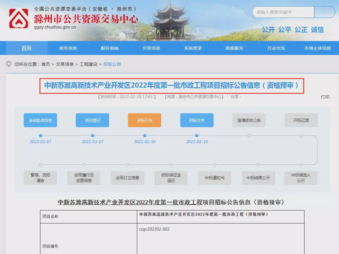Go to 政务信息 in the navigation bar
The width and height of the screenshot is (339, 254).
click(68, 48)
